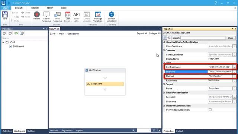Collapse the Common properties section
Image resolution: width=238 pixels, height=134 pixels.
[164, 50]
